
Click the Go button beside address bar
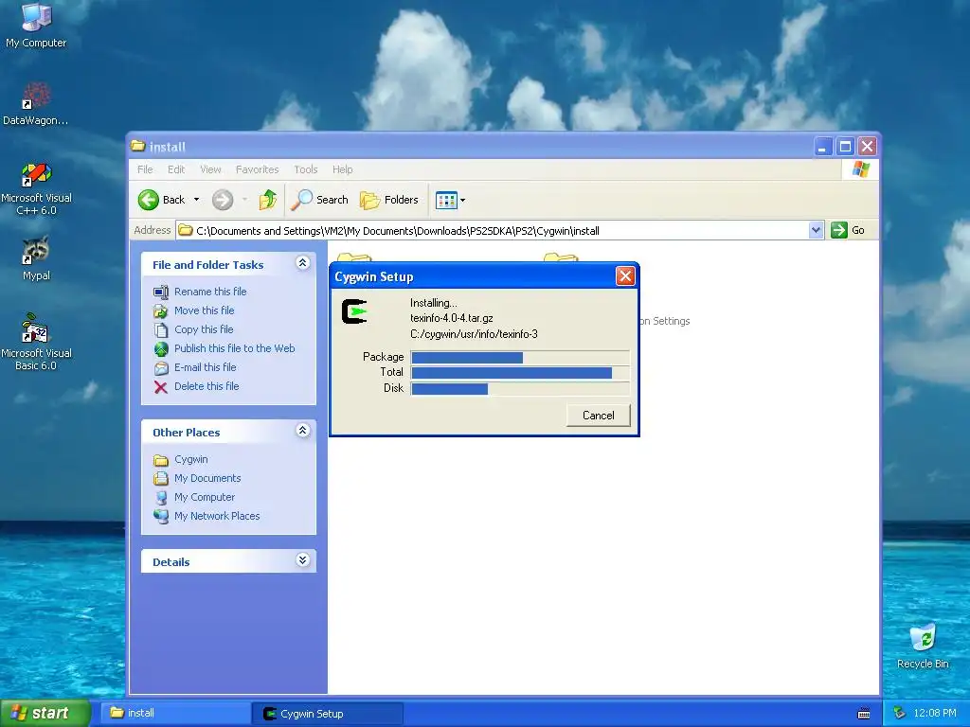click(848, 230)
